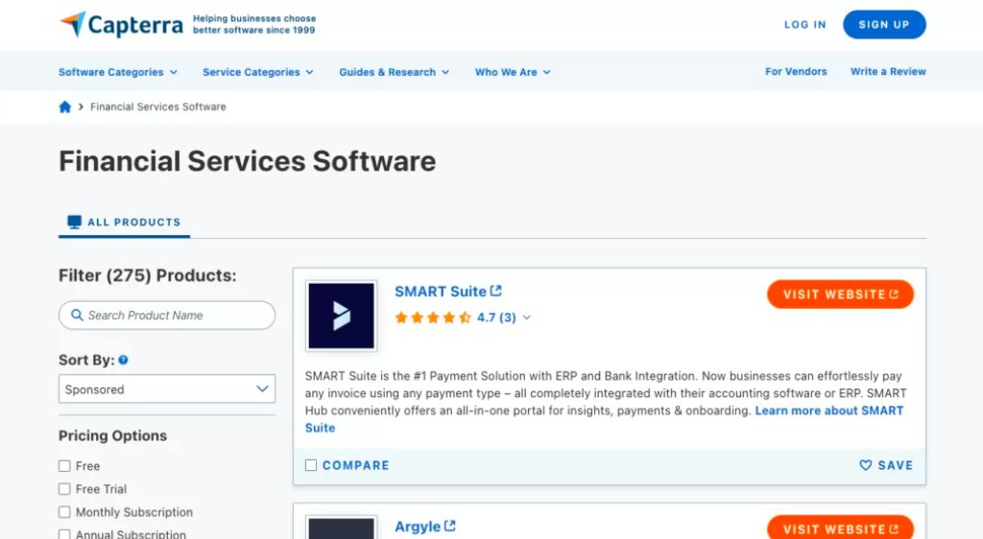Viewport: 983px width, 539px height.
Task: Focus the Search Product Name field
Action: click(167, 315)
